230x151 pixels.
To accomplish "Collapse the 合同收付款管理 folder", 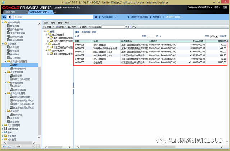I will pyautogui.click(x=6, y=93).
